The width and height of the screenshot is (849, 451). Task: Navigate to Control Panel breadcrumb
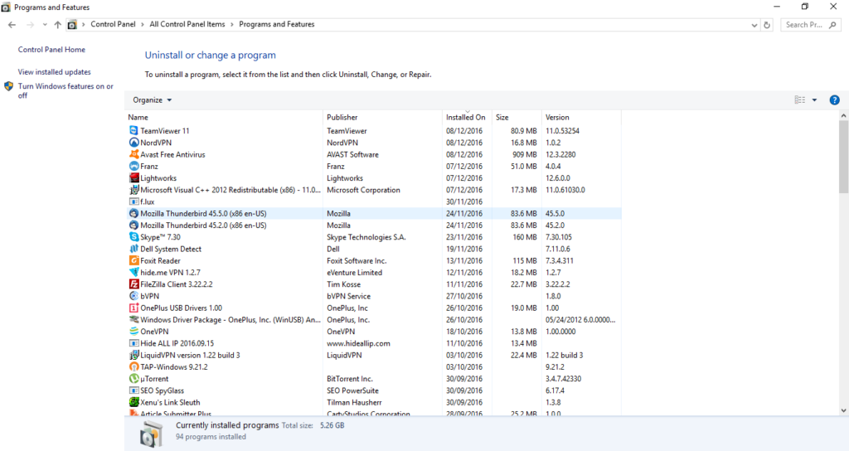(113, 24)
